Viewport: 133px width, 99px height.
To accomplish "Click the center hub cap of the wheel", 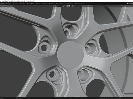I will point(70,55).
